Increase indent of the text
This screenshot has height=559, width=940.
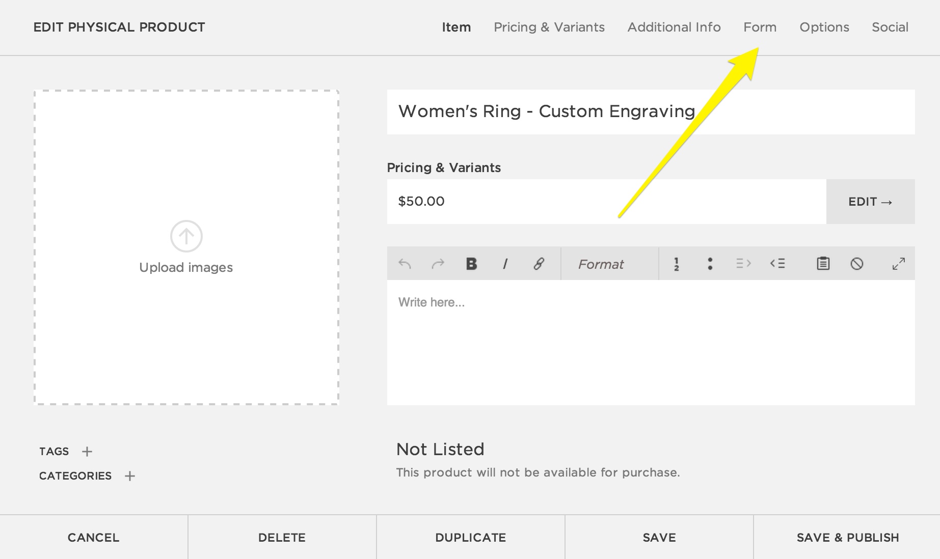[x=743, y=264]
